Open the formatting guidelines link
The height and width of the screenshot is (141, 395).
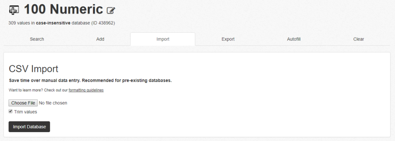pos(86,90)
